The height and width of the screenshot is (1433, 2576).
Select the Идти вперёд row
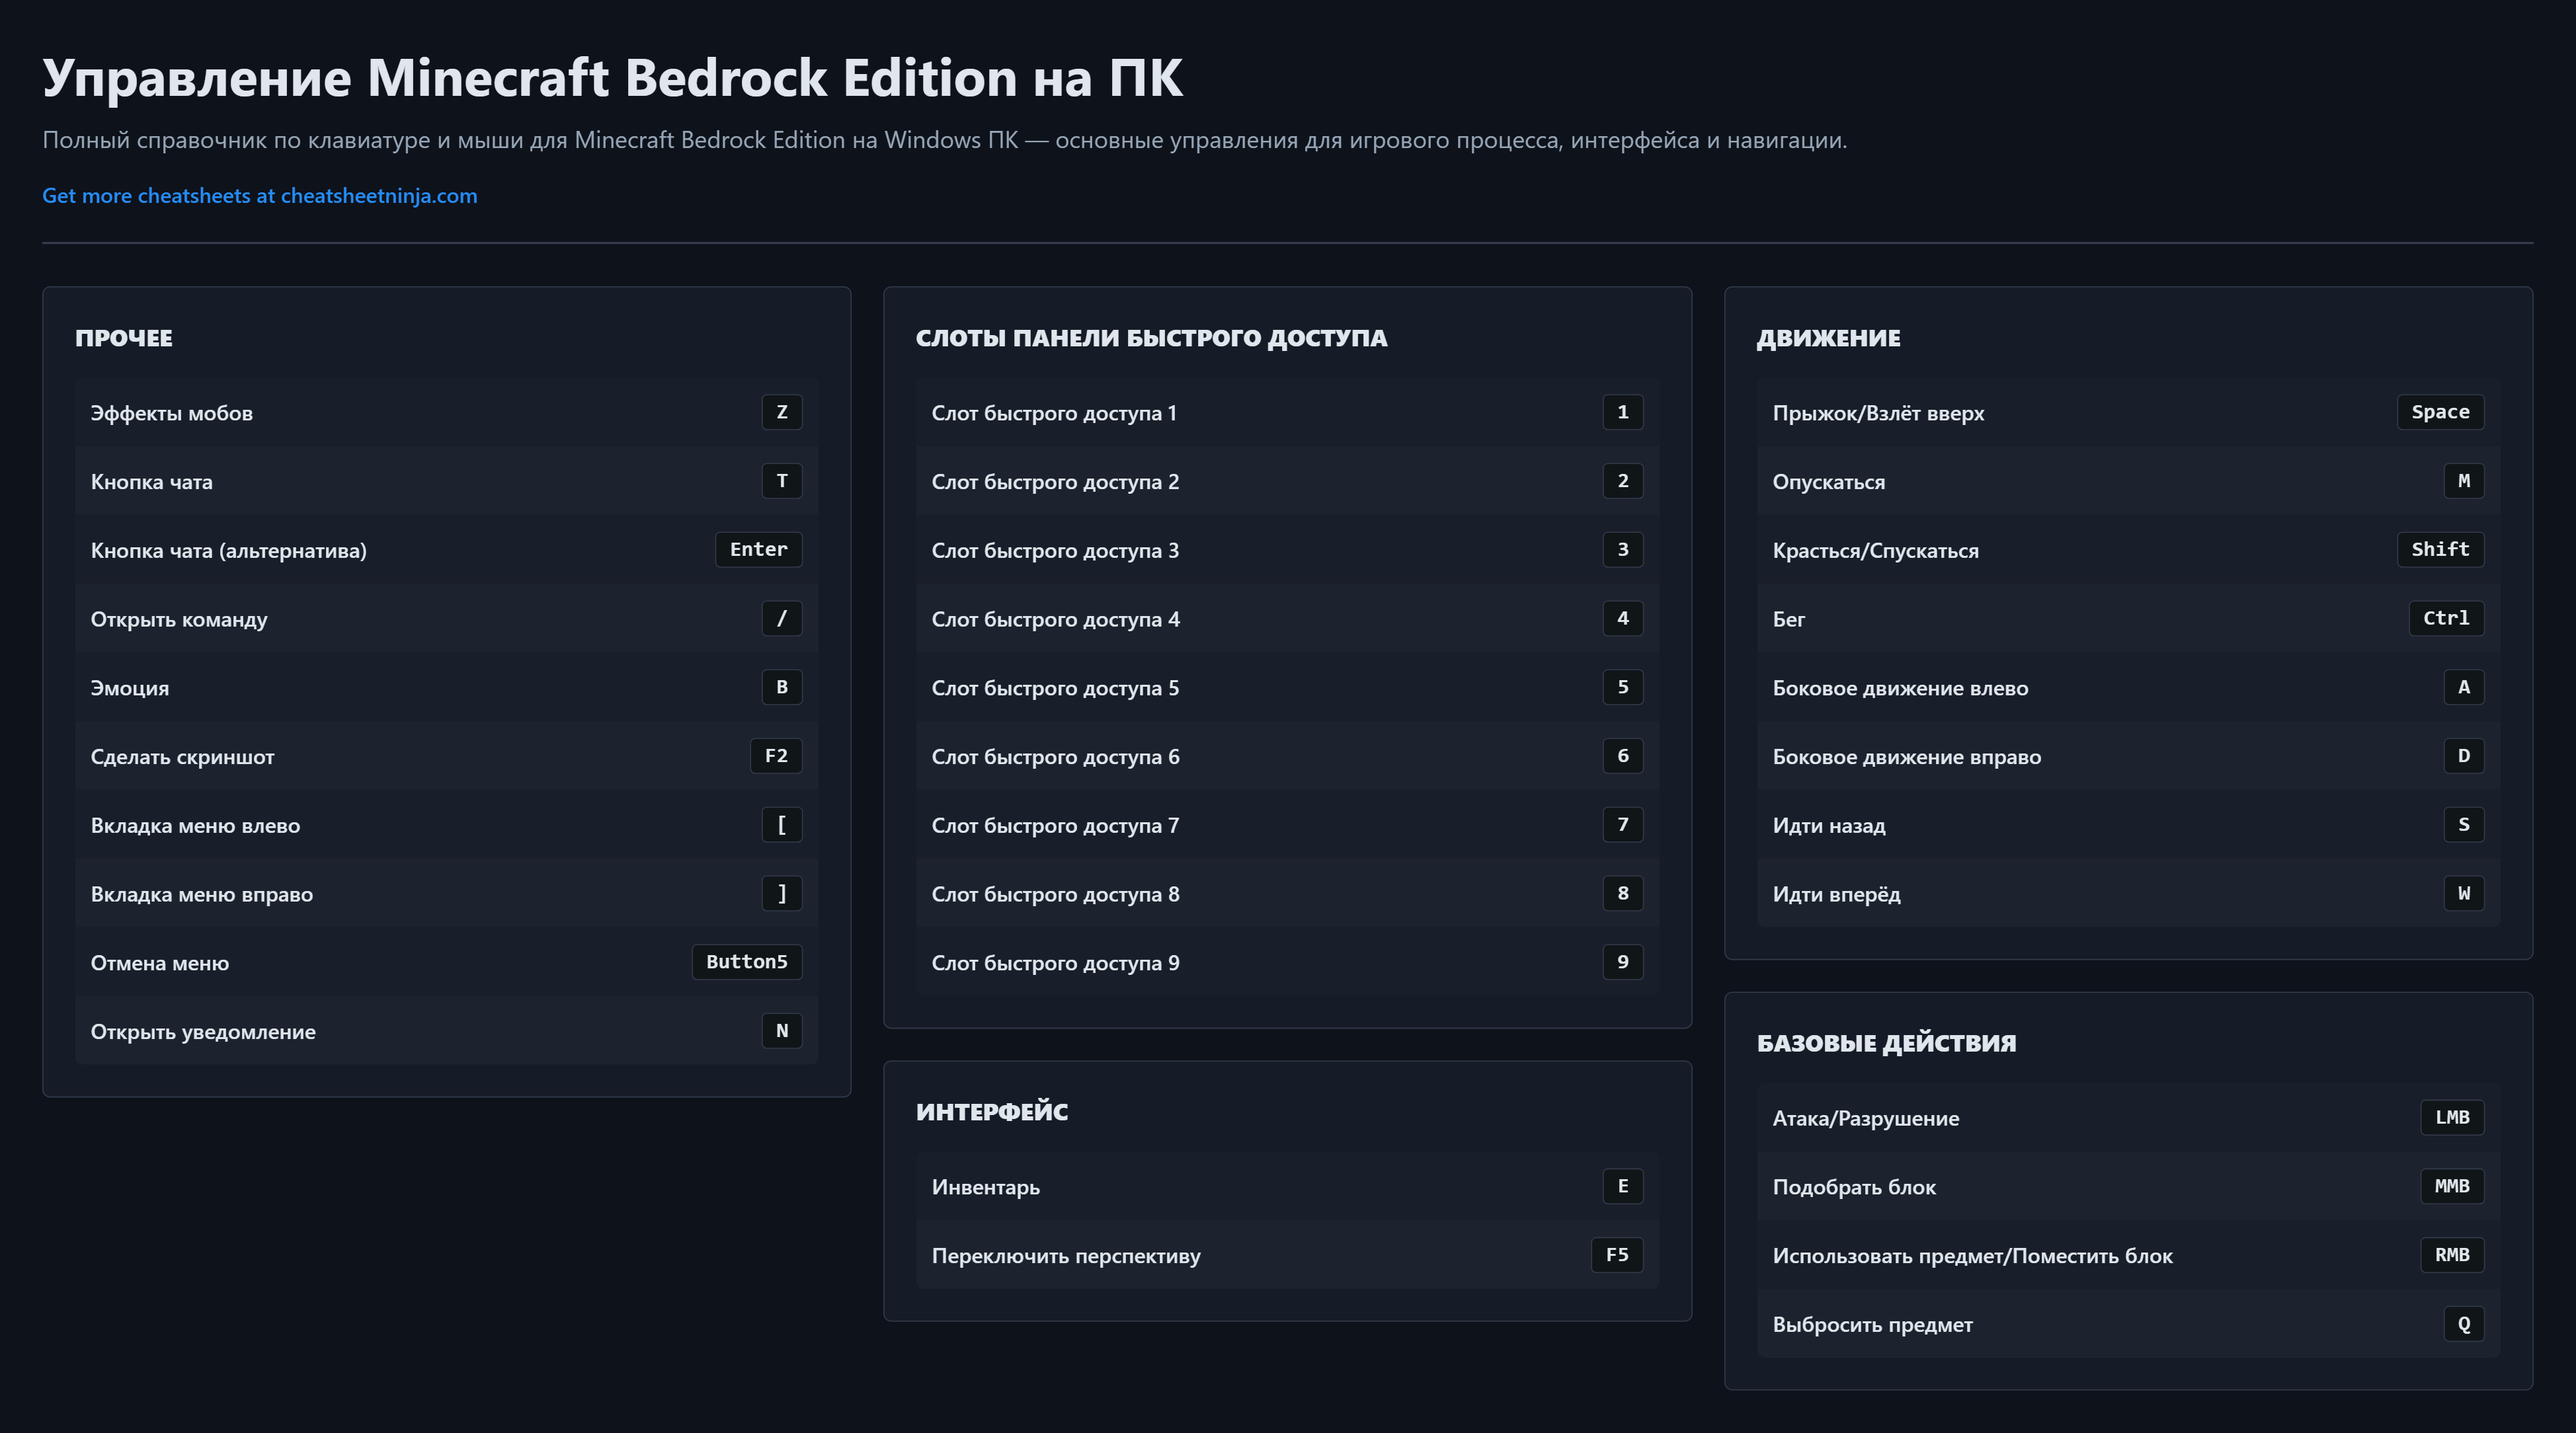2127,894
